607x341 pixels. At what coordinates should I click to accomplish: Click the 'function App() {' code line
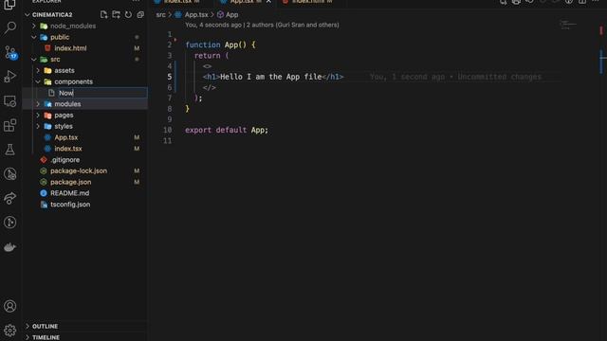[220, 45]
